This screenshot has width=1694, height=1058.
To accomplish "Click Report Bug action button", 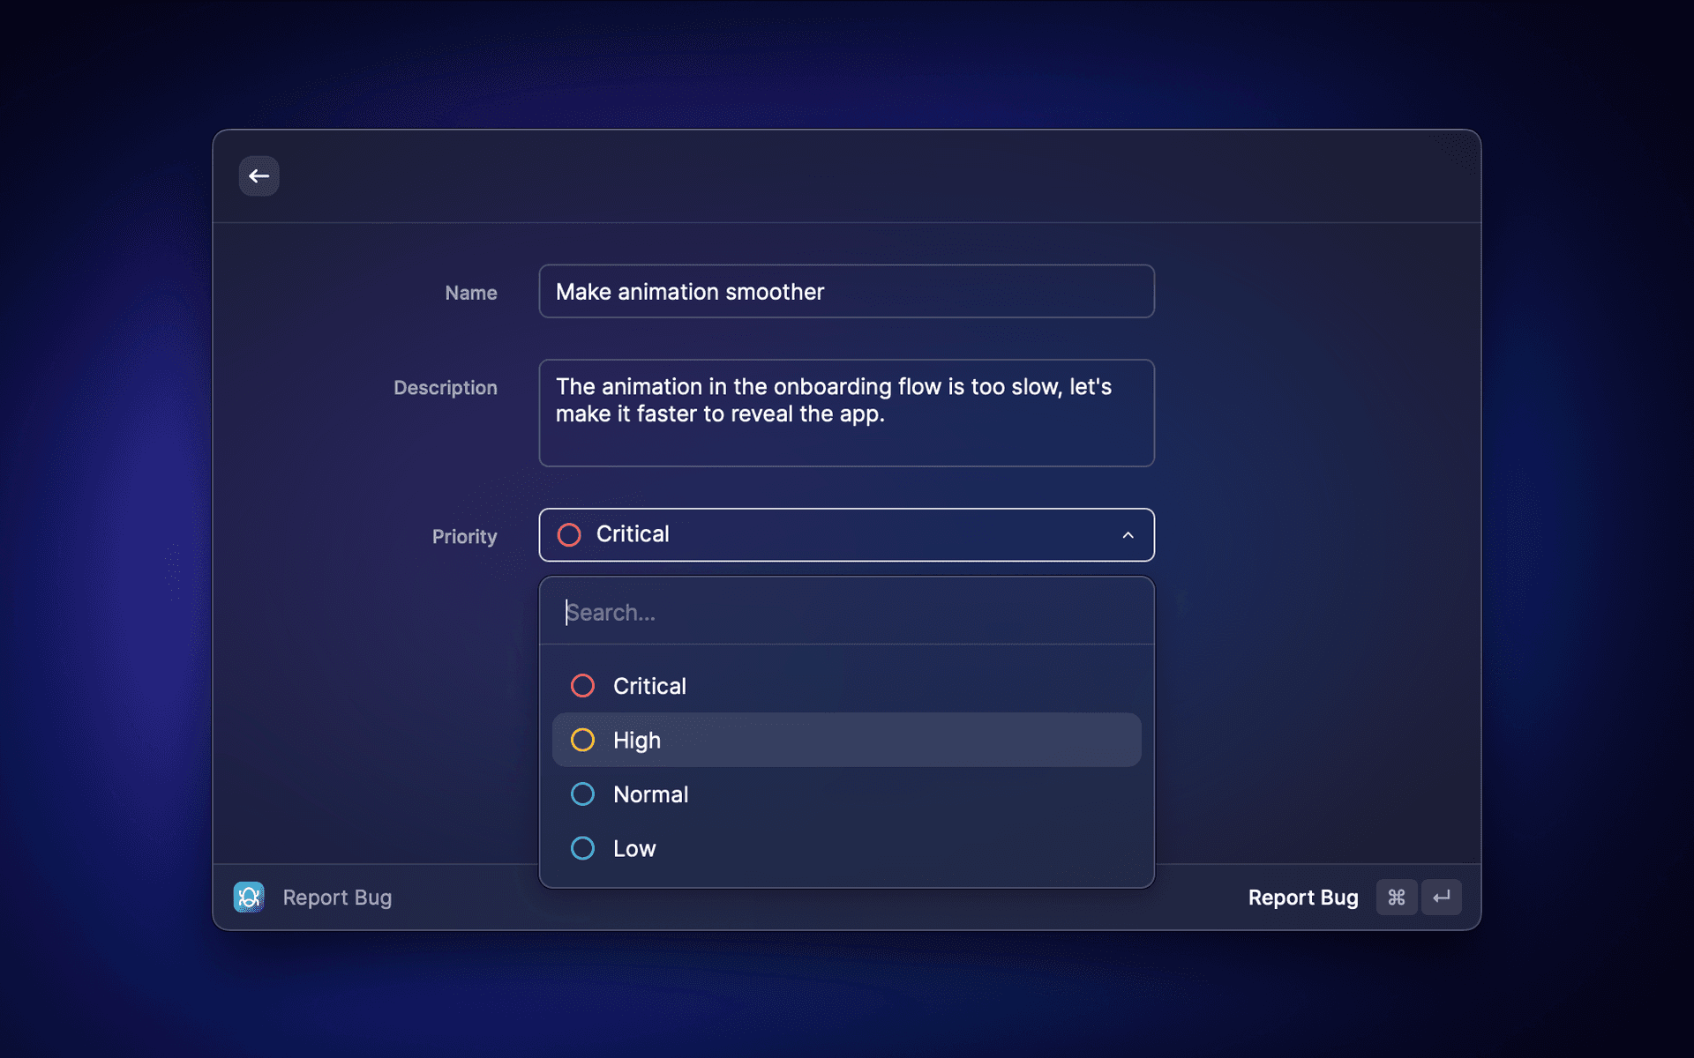I will 1302,897.
